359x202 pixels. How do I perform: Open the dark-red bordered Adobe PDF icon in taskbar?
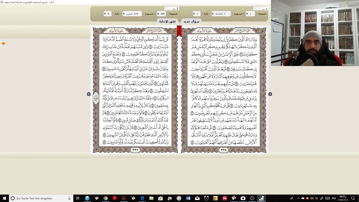pos(124,198)
